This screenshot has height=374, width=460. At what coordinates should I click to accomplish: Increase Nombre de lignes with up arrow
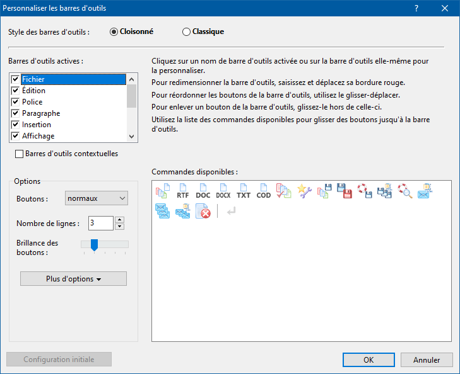coord(120,219)
